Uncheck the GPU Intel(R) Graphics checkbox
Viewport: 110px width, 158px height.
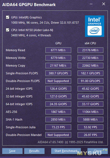tap(7, 17)
